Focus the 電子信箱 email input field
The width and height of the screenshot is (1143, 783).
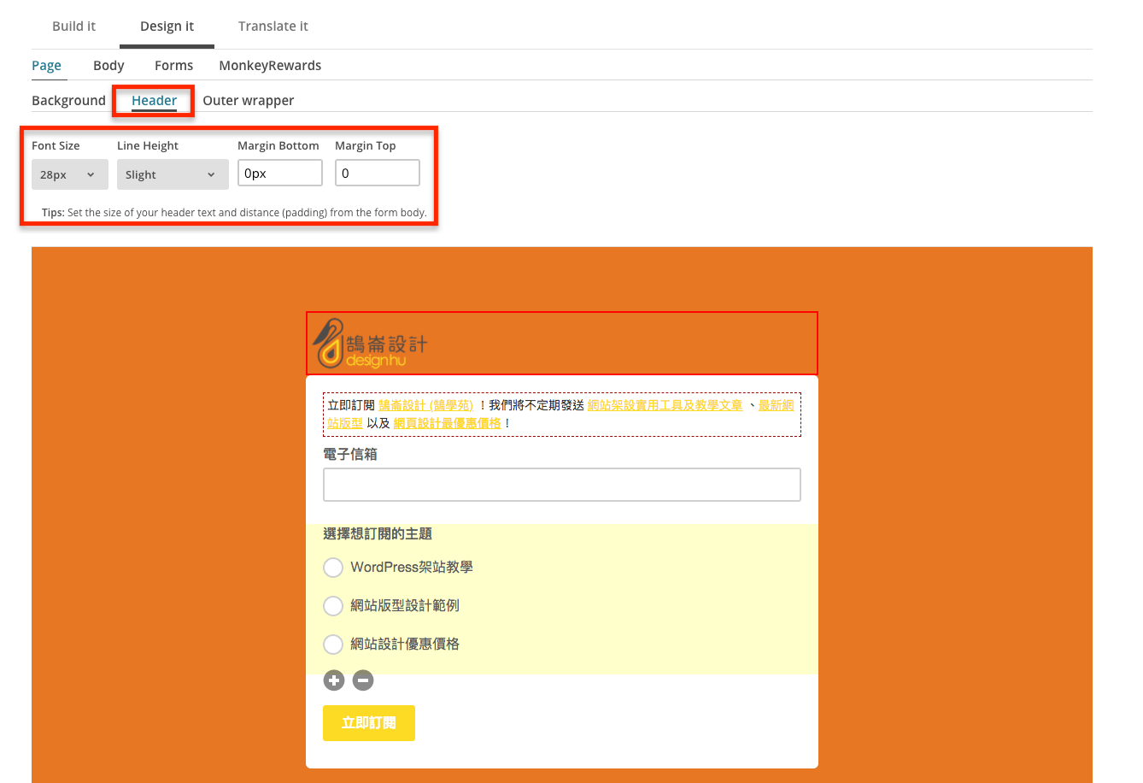561,485
